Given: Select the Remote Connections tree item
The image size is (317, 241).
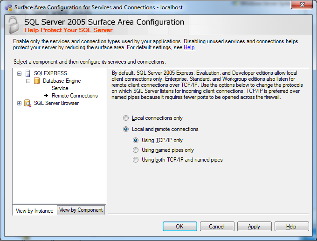Looking at the screenshot, I should tap(75, 96).
